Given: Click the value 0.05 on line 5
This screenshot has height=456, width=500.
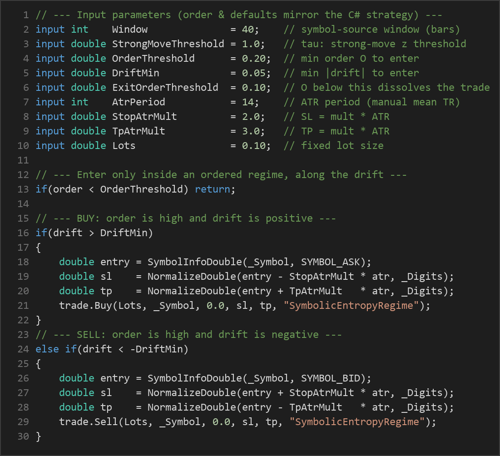Looking at the screenshot, I should [253, 73].
